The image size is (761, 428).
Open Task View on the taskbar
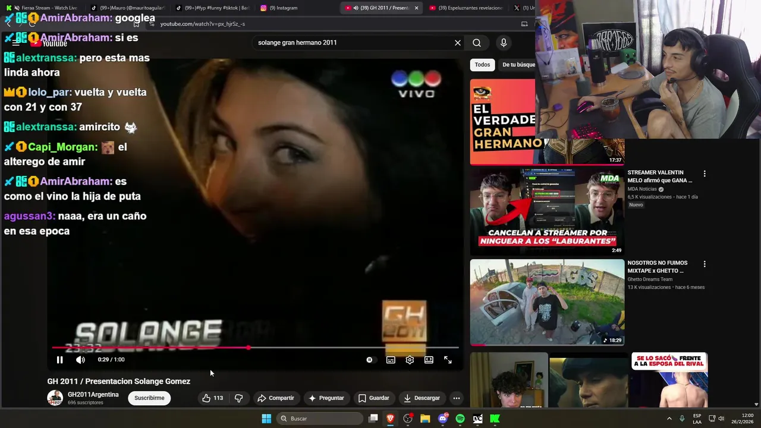(x=373, y=418)
